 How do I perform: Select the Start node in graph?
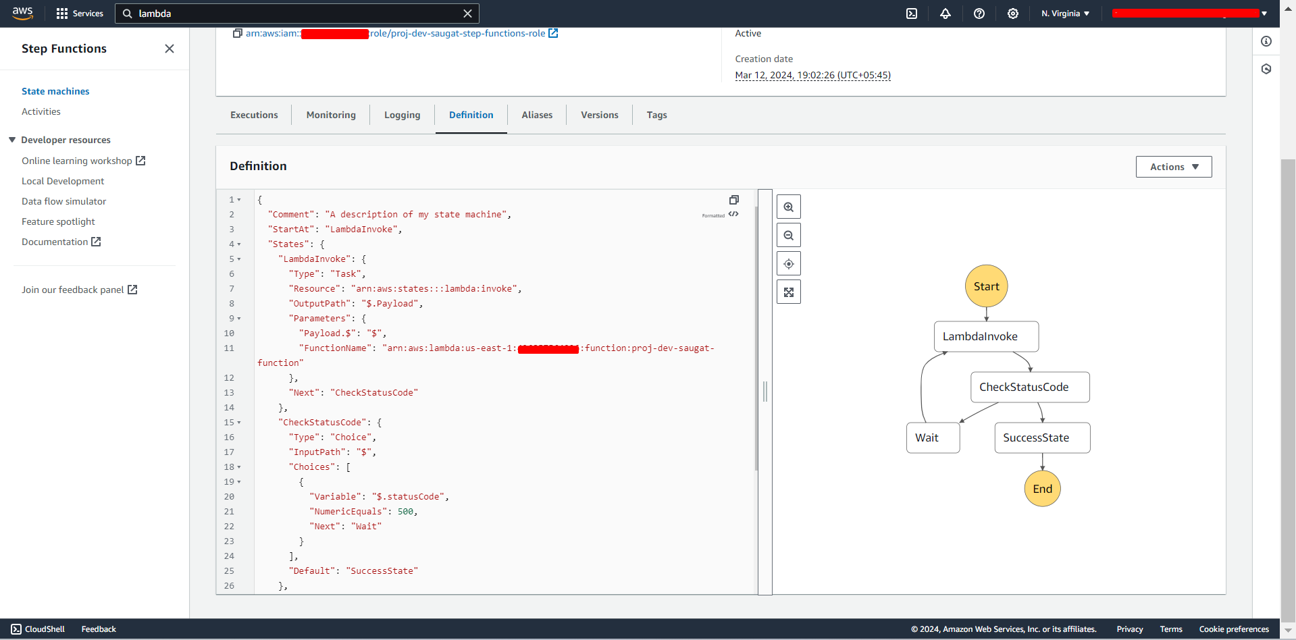pos(987,286)
